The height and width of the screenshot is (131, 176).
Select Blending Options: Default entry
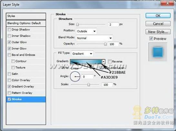pos(26,23)
